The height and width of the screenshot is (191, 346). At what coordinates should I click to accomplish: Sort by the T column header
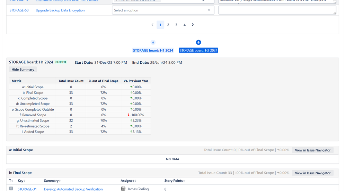pyautogui.click(x=11, y=181)
